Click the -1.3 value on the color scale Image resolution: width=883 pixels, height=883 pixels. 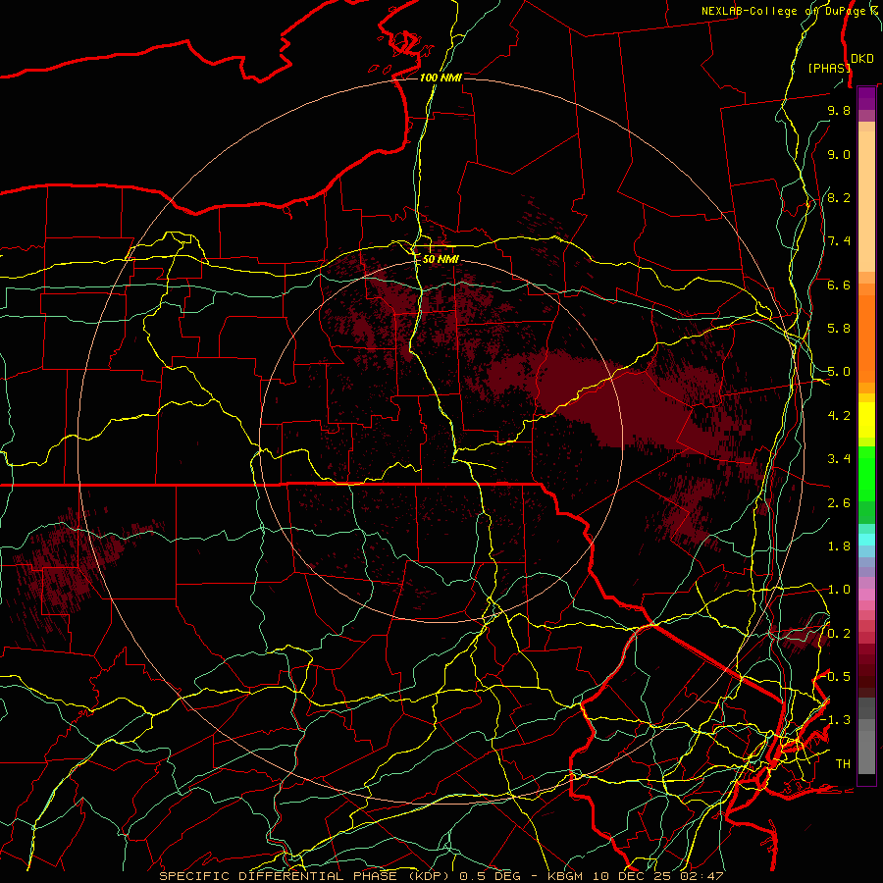[x=836, y=720]
